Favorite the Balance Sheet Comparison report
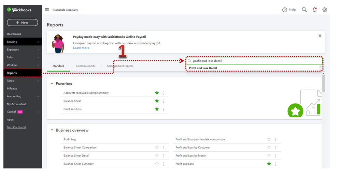Viewport: 341px width, 181px height. (x=157, y=148)
